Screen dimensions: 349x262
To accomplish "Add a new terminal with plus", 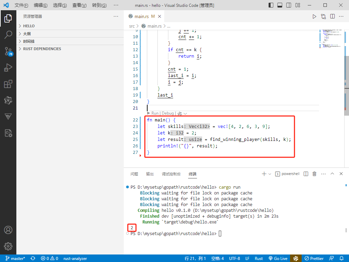I will 264,174.
